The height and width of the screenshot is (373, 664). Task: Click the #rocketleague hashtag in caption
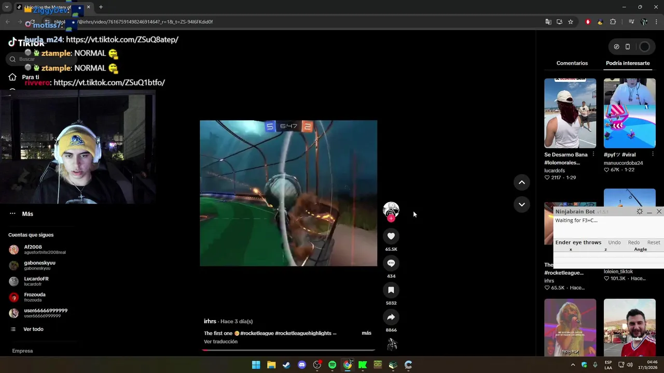256,333
